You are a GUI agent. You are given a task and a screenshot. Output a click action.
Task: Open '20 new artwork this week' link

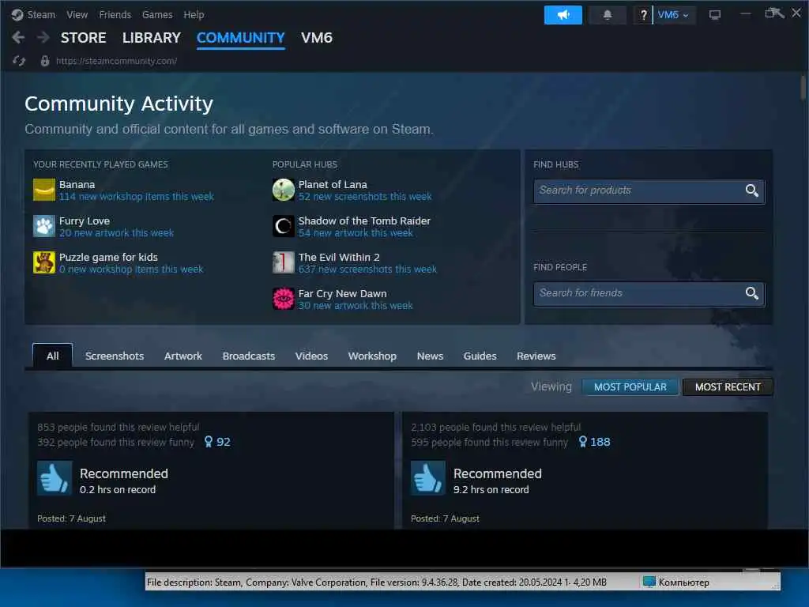[x=116, y=233]
